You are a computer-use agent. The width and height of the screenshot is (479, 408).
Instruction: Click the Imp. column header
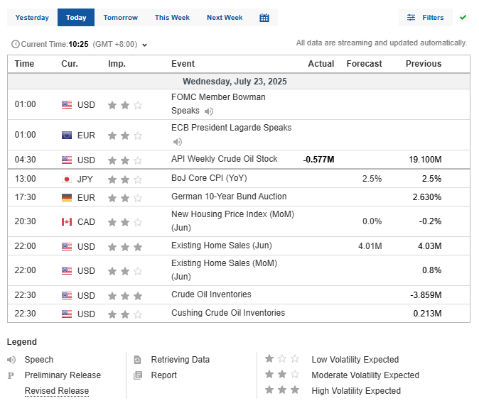click(117, 64)
